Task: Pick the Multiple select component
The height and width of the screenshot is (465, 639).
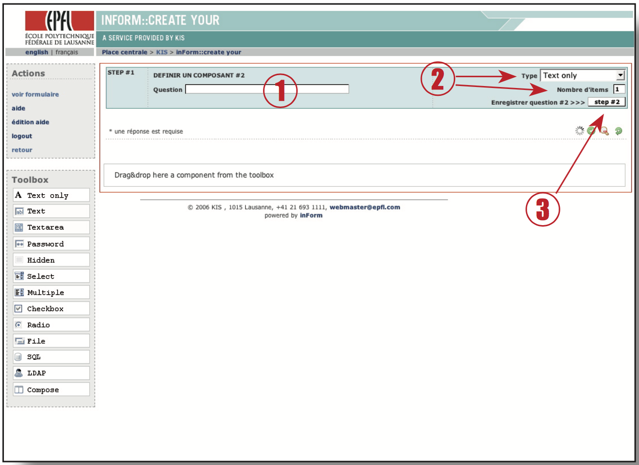Action: (51, 292)
